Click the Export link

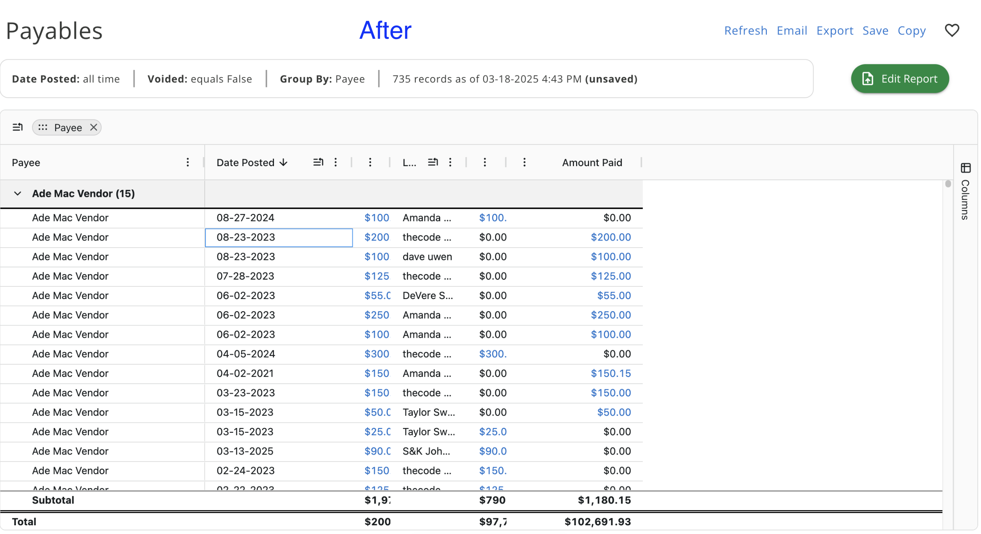[835, 30]
